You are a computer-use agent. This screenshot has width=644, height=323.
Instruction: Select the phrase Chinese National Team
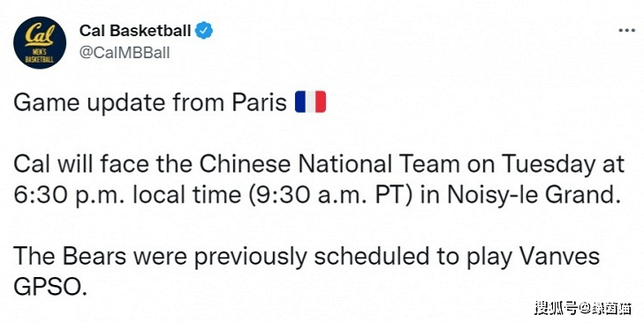tap(330, 164)
